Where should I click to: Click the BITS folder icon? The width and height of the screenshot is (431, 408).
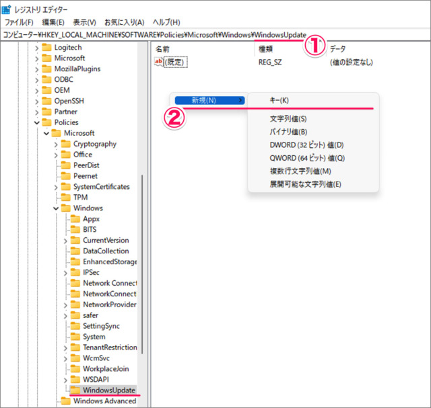75,230
